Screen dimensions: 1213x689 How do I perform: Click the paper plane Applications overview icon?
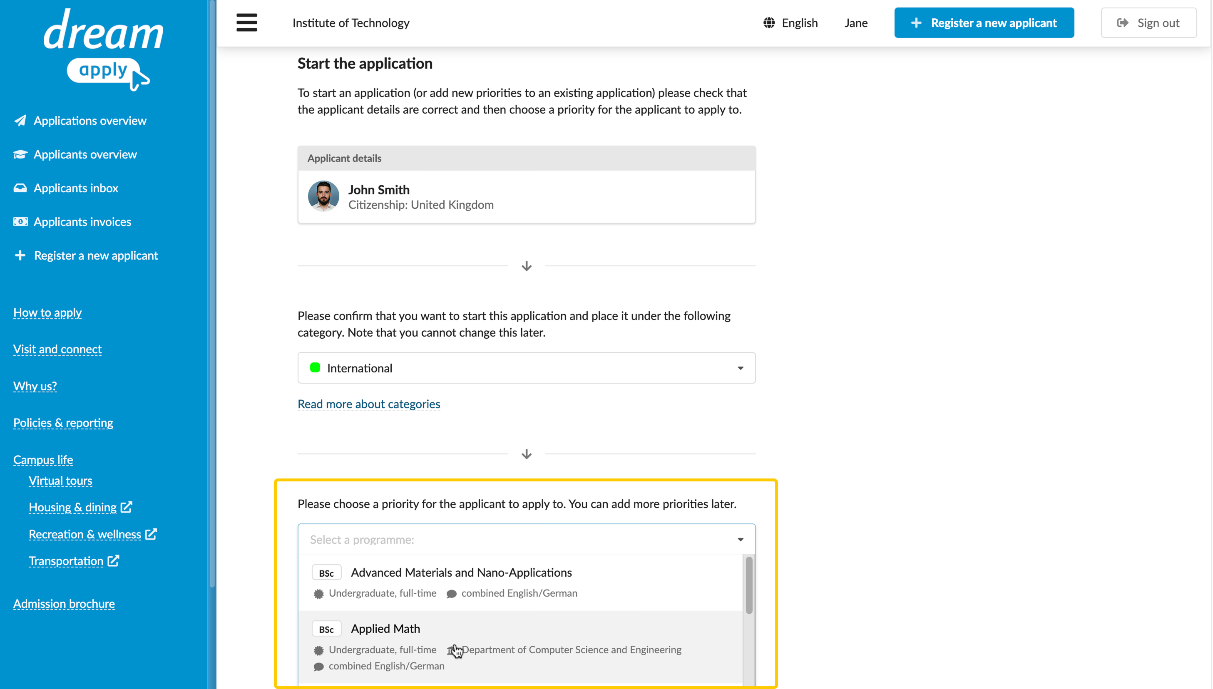coord(20,121)
